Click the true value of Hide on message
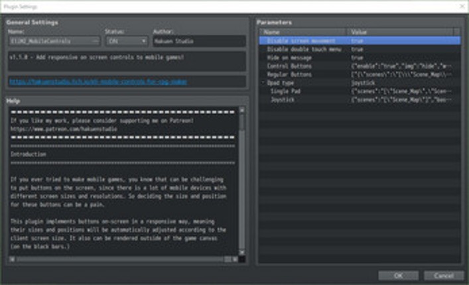This screenshot has width=469, height=285. click(357, 58)
